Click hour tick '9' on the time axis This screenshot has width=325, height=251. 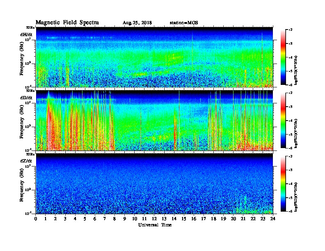tap(125, 219)
